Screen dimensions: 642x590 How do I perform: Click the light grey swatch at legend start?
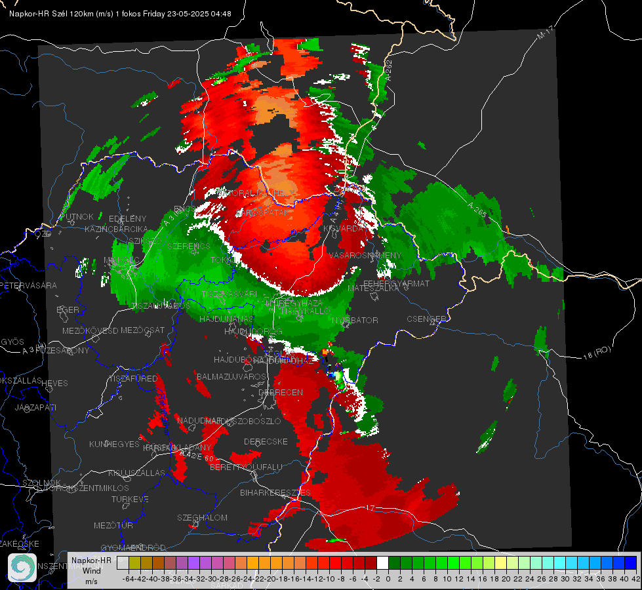[123, 563]
